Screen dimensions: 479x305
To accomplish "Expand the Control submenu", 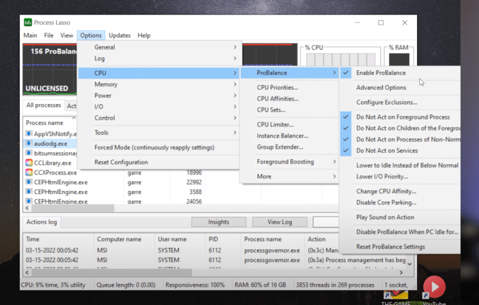I will coord(158,118).
